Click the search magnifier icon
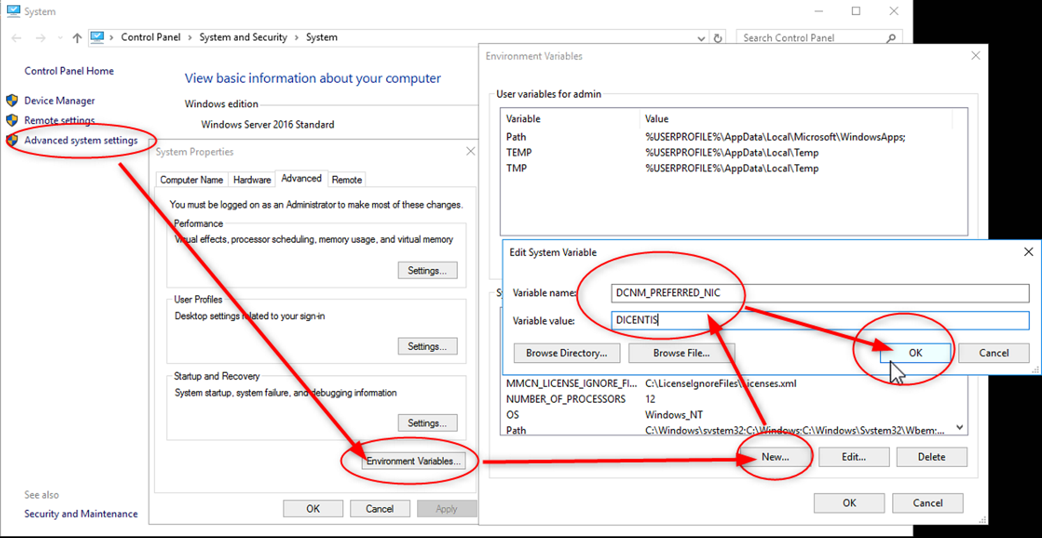This screenshot has height=538, width=1042. pos(891,38)
